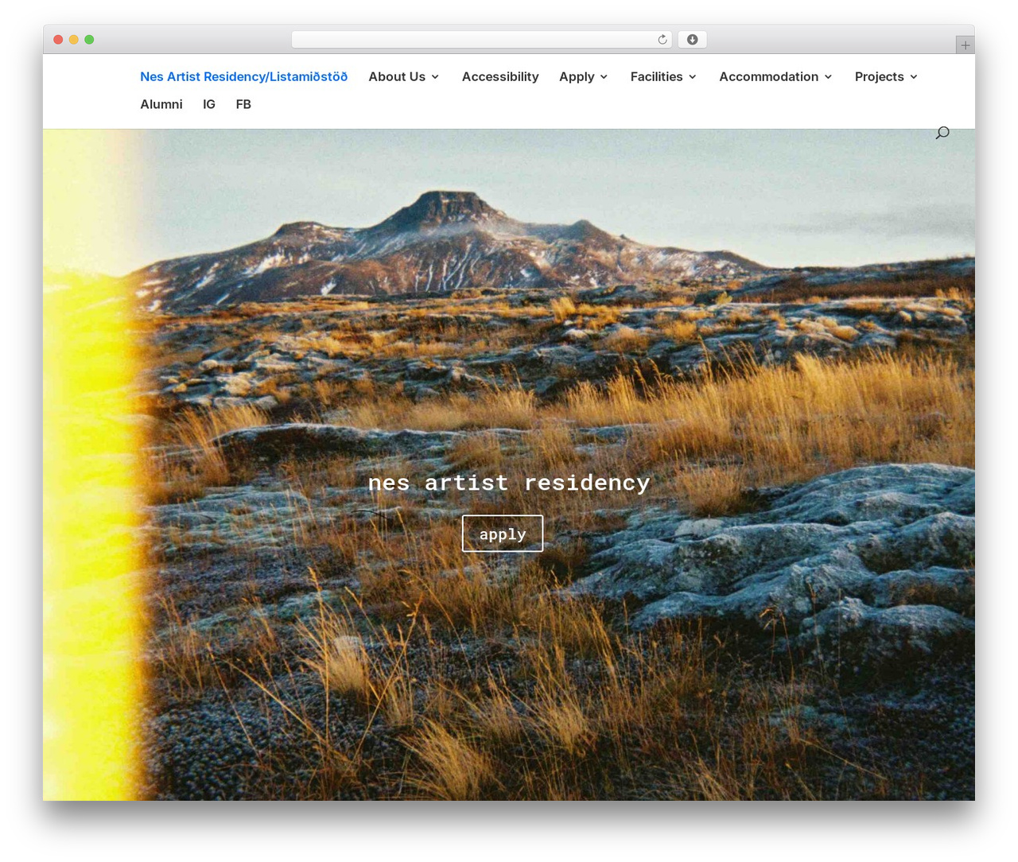Open the Accessibility menu item

click(500, 76)
